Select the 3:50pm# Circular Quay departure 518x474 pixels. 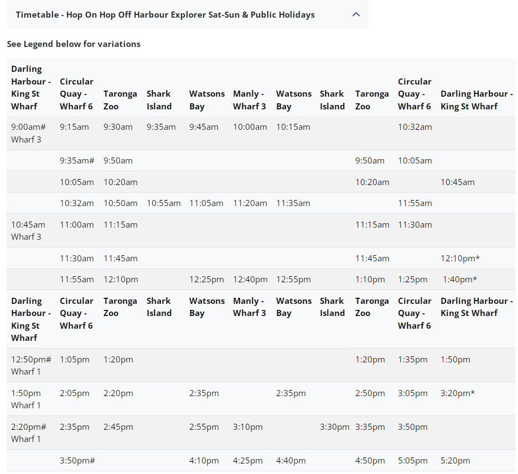[77, 461]
